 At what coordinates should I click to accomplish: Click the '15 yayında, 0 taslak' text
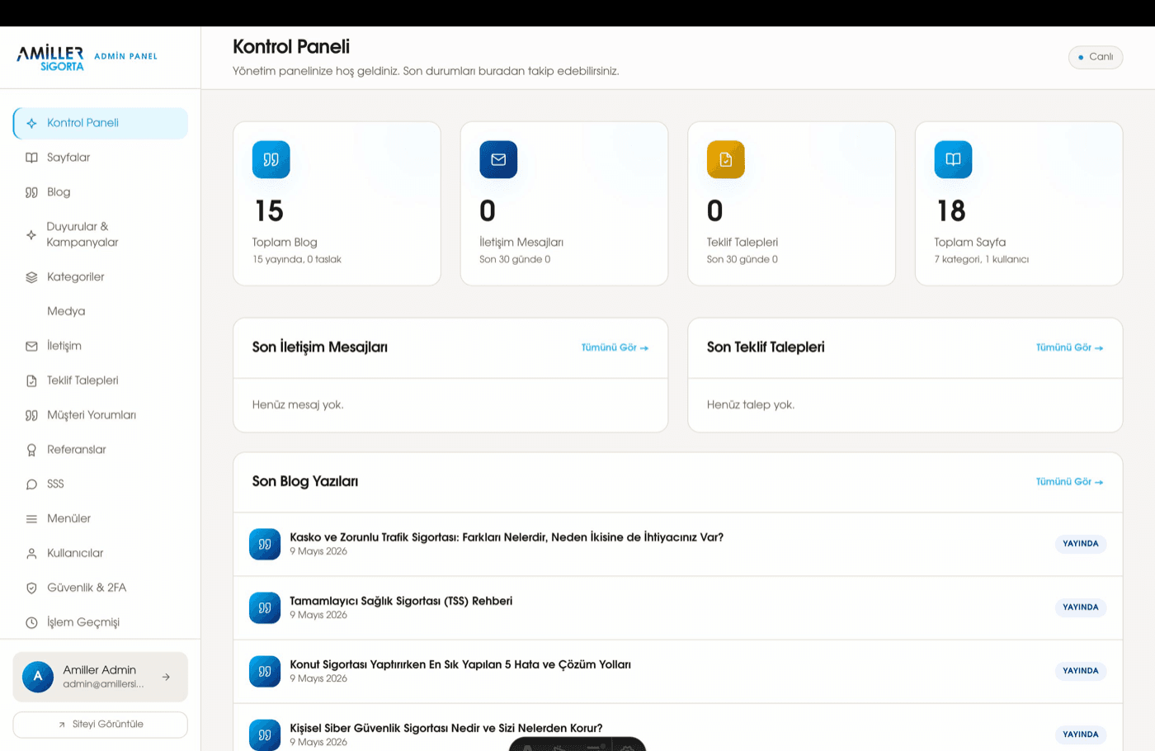tap(297, 260)
